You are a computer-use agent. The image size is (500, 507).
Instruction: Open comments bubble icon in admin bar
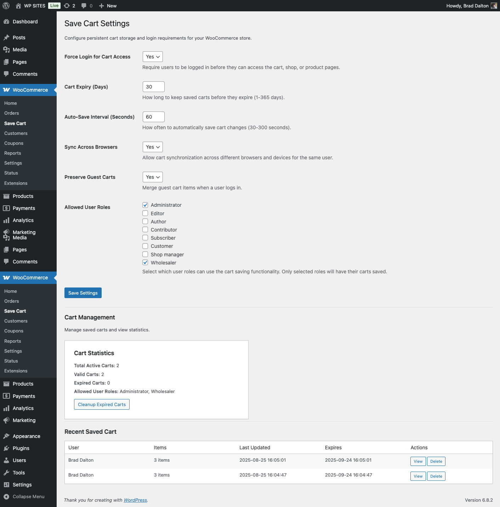pos(84,6)
